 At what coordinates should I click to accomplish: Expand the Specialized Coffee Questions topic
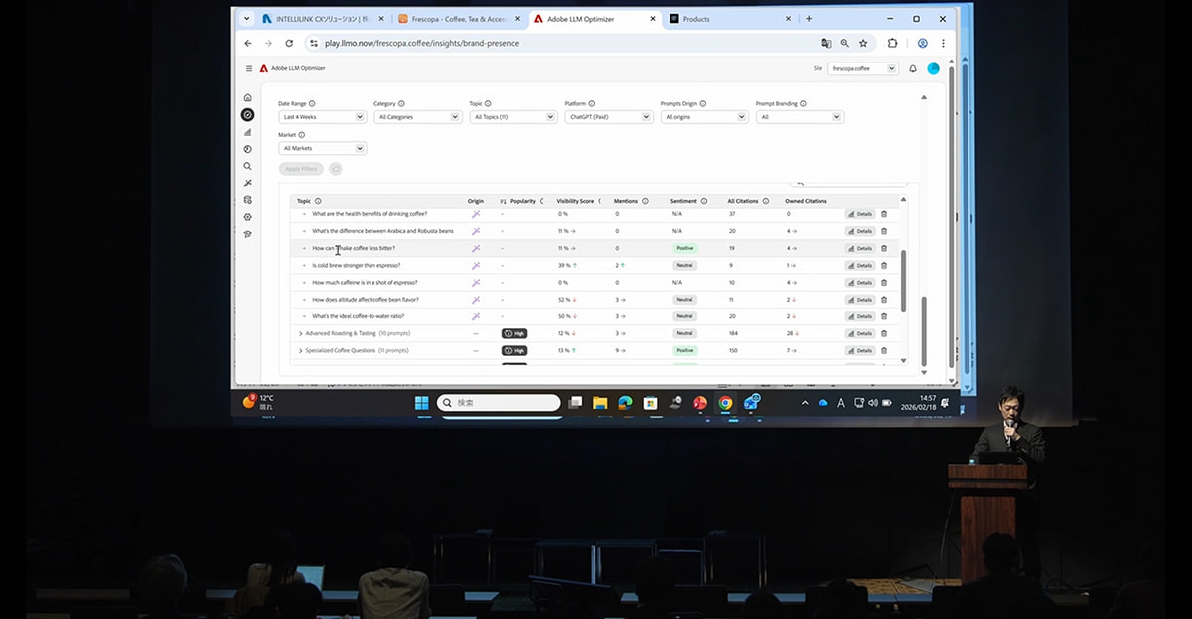tap(300, 350)
